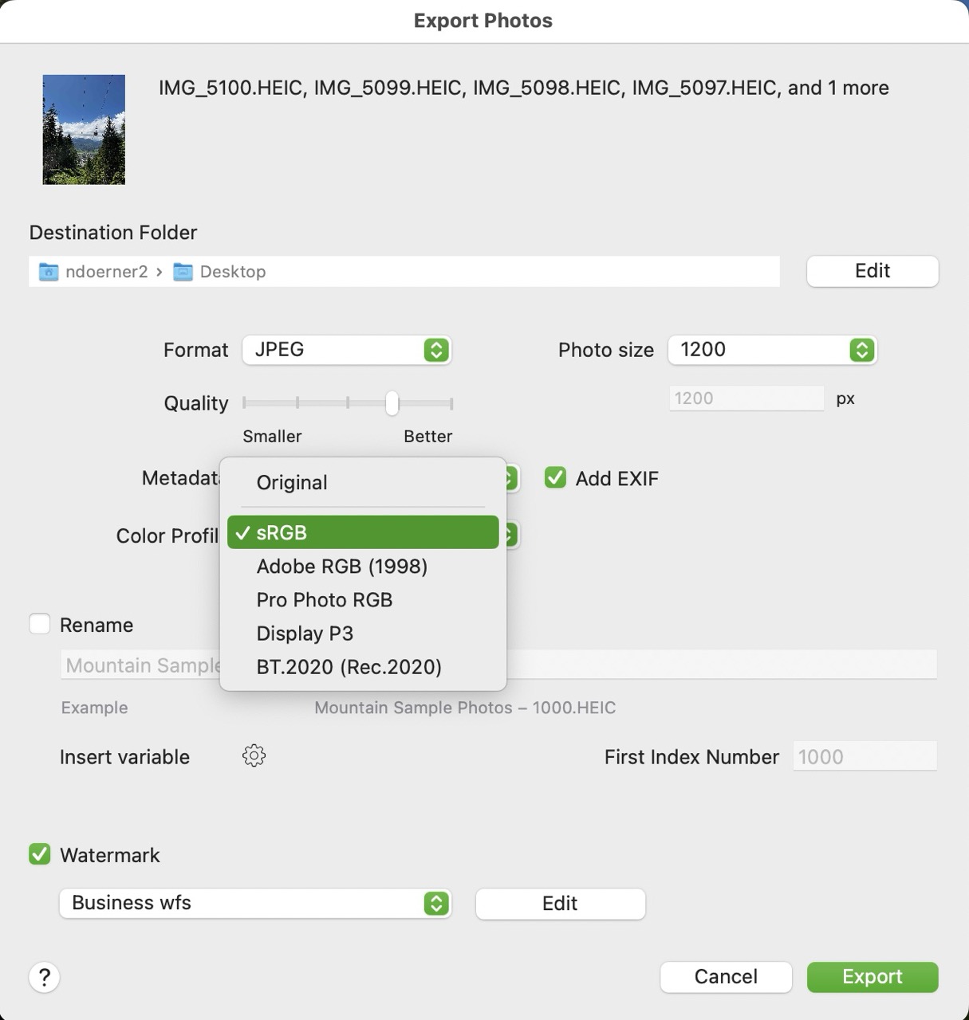Open the Format dropdown showing JPEG

coord(347,350)
